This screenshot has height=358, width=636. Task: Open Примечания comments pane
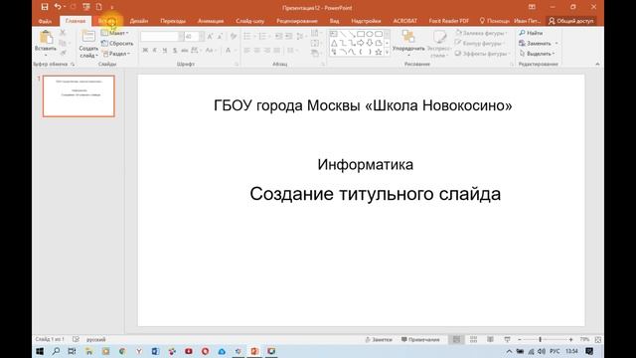click(x=420, y=339)
